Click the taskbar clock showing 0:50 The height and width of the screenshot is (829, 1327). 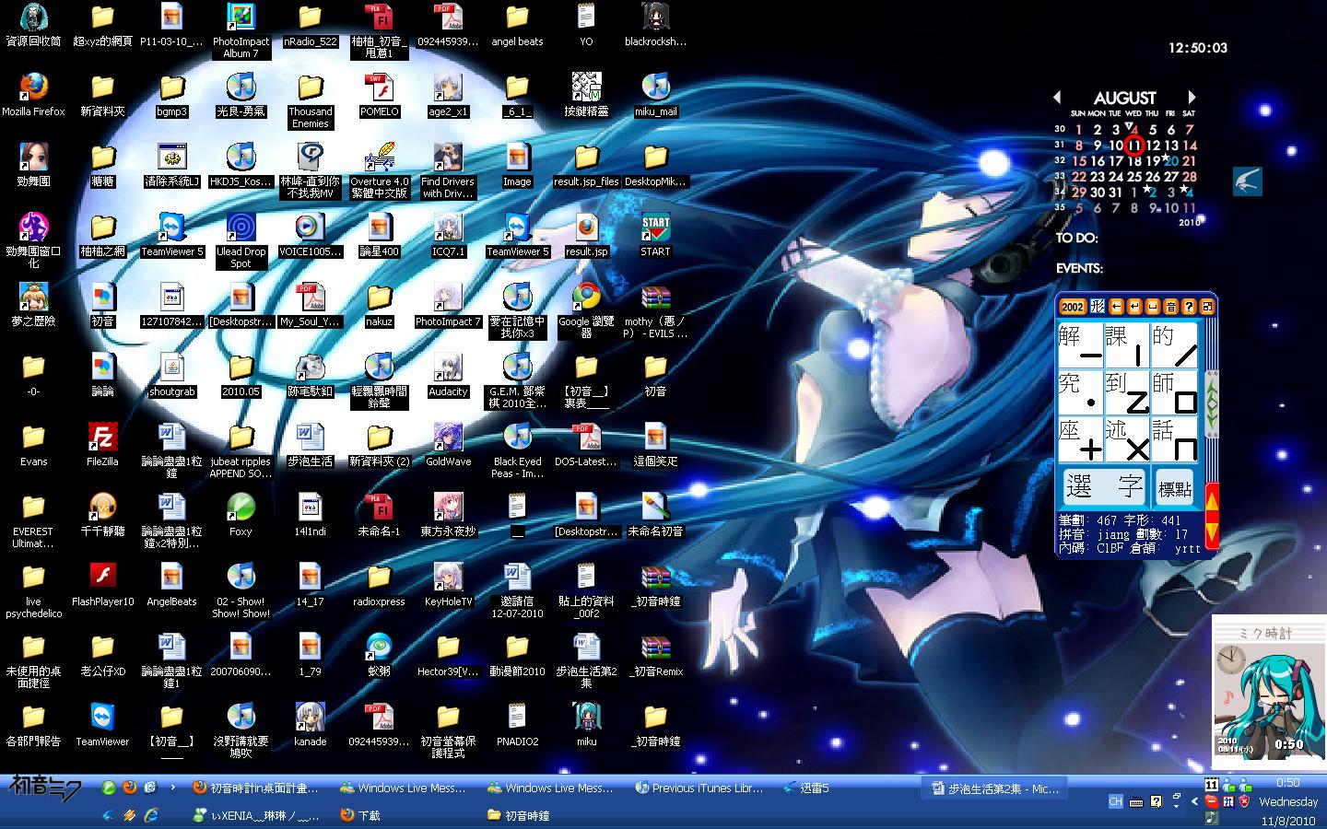(x=1287, y=783)
